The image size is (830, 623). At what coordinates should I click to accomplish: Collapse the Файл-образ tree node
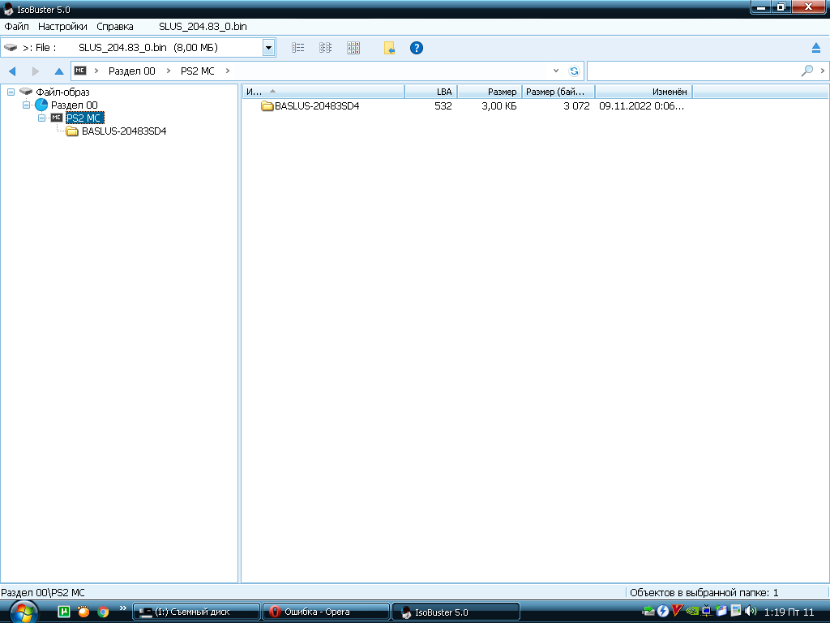tap(11, 92)
